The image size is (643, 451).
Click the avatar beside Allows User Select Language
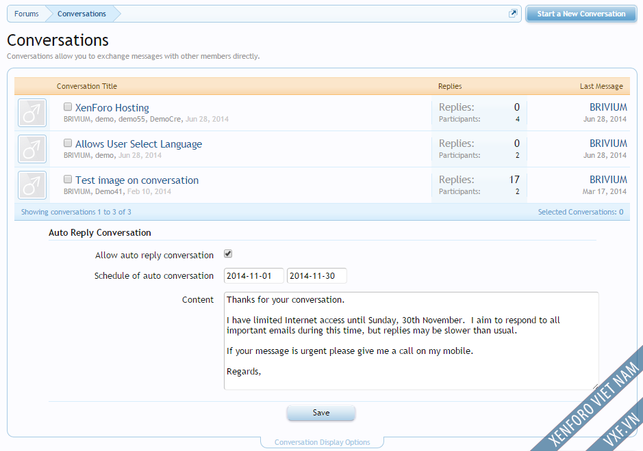click(x=32, y=149)
